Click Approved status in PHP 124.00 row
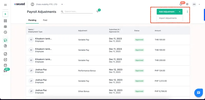This screenshot has width=205, height=100. pos(139,71)
